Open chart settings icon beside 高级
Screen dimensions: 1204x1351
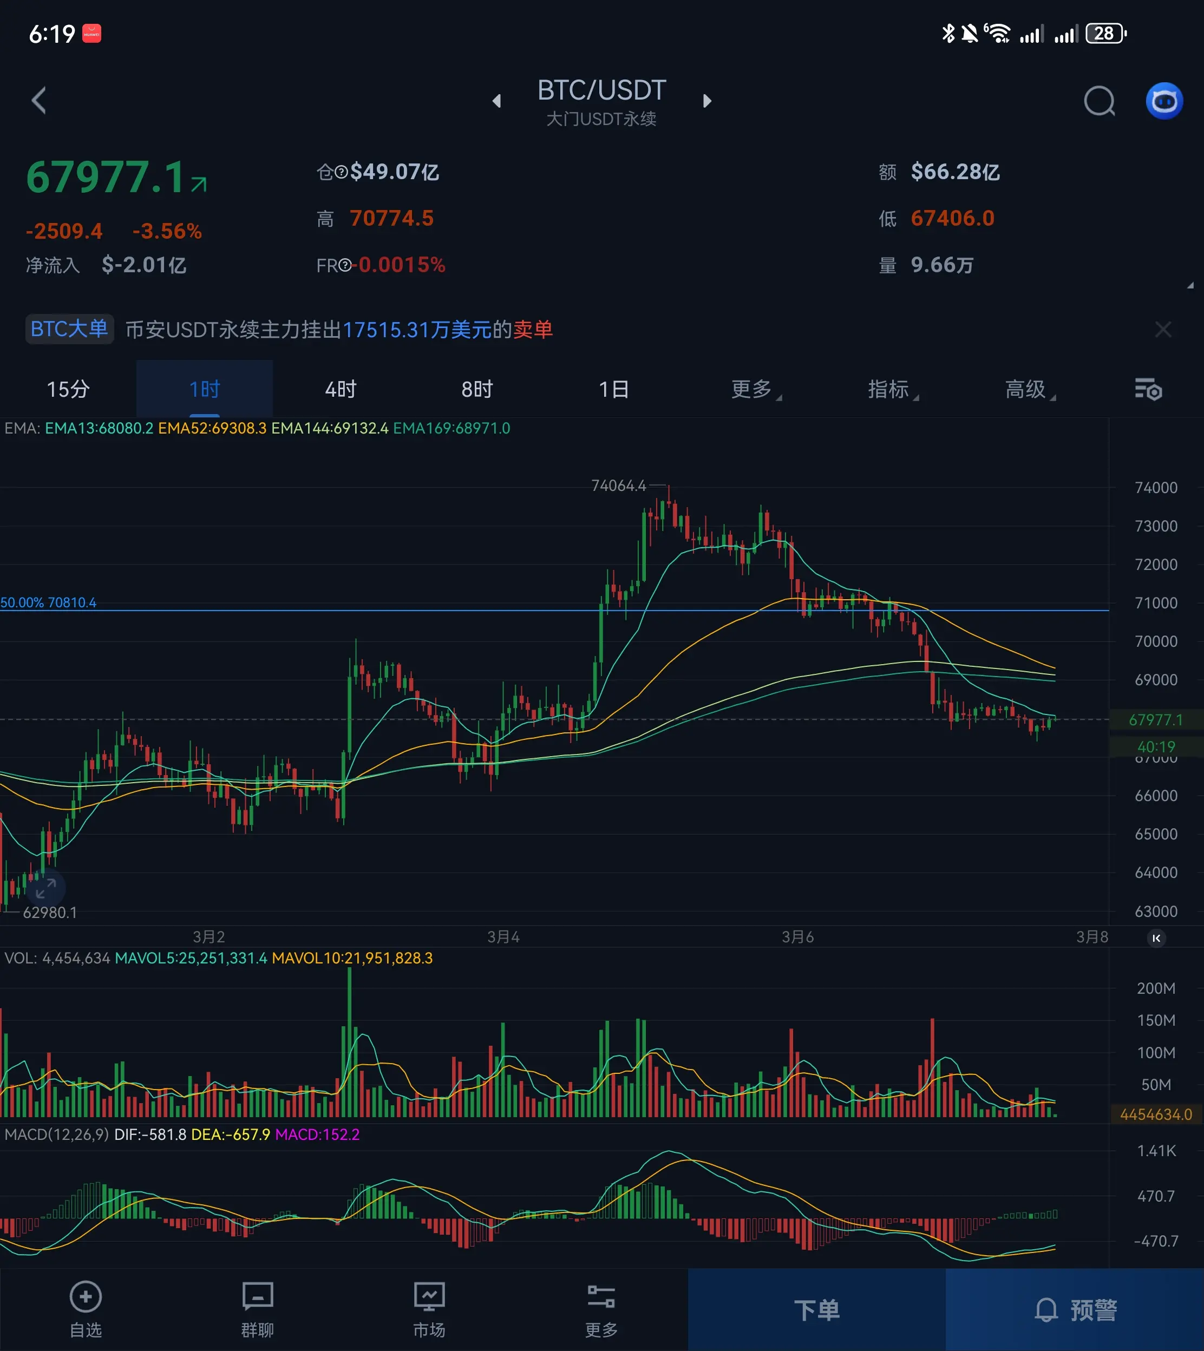(1148, 390)
